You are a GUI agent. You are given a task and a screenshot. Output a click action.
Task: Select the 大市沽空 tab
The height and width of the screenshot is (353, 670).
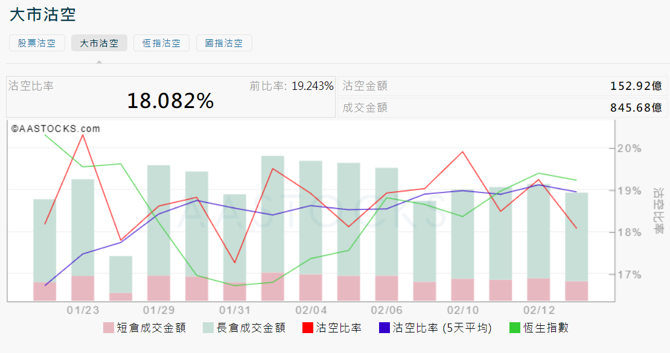pyautogui.click(x=99, y=43)
